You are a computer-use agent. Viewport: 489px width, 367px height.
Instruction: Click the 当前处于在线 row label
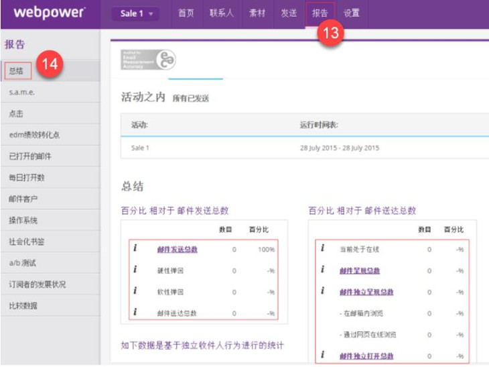click(x=359, y=250)
